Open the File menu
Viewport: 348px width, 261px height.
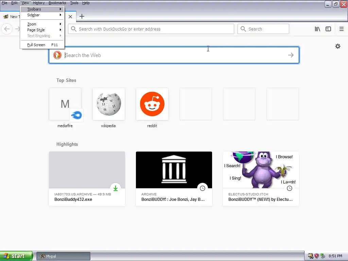pos(4,3)
